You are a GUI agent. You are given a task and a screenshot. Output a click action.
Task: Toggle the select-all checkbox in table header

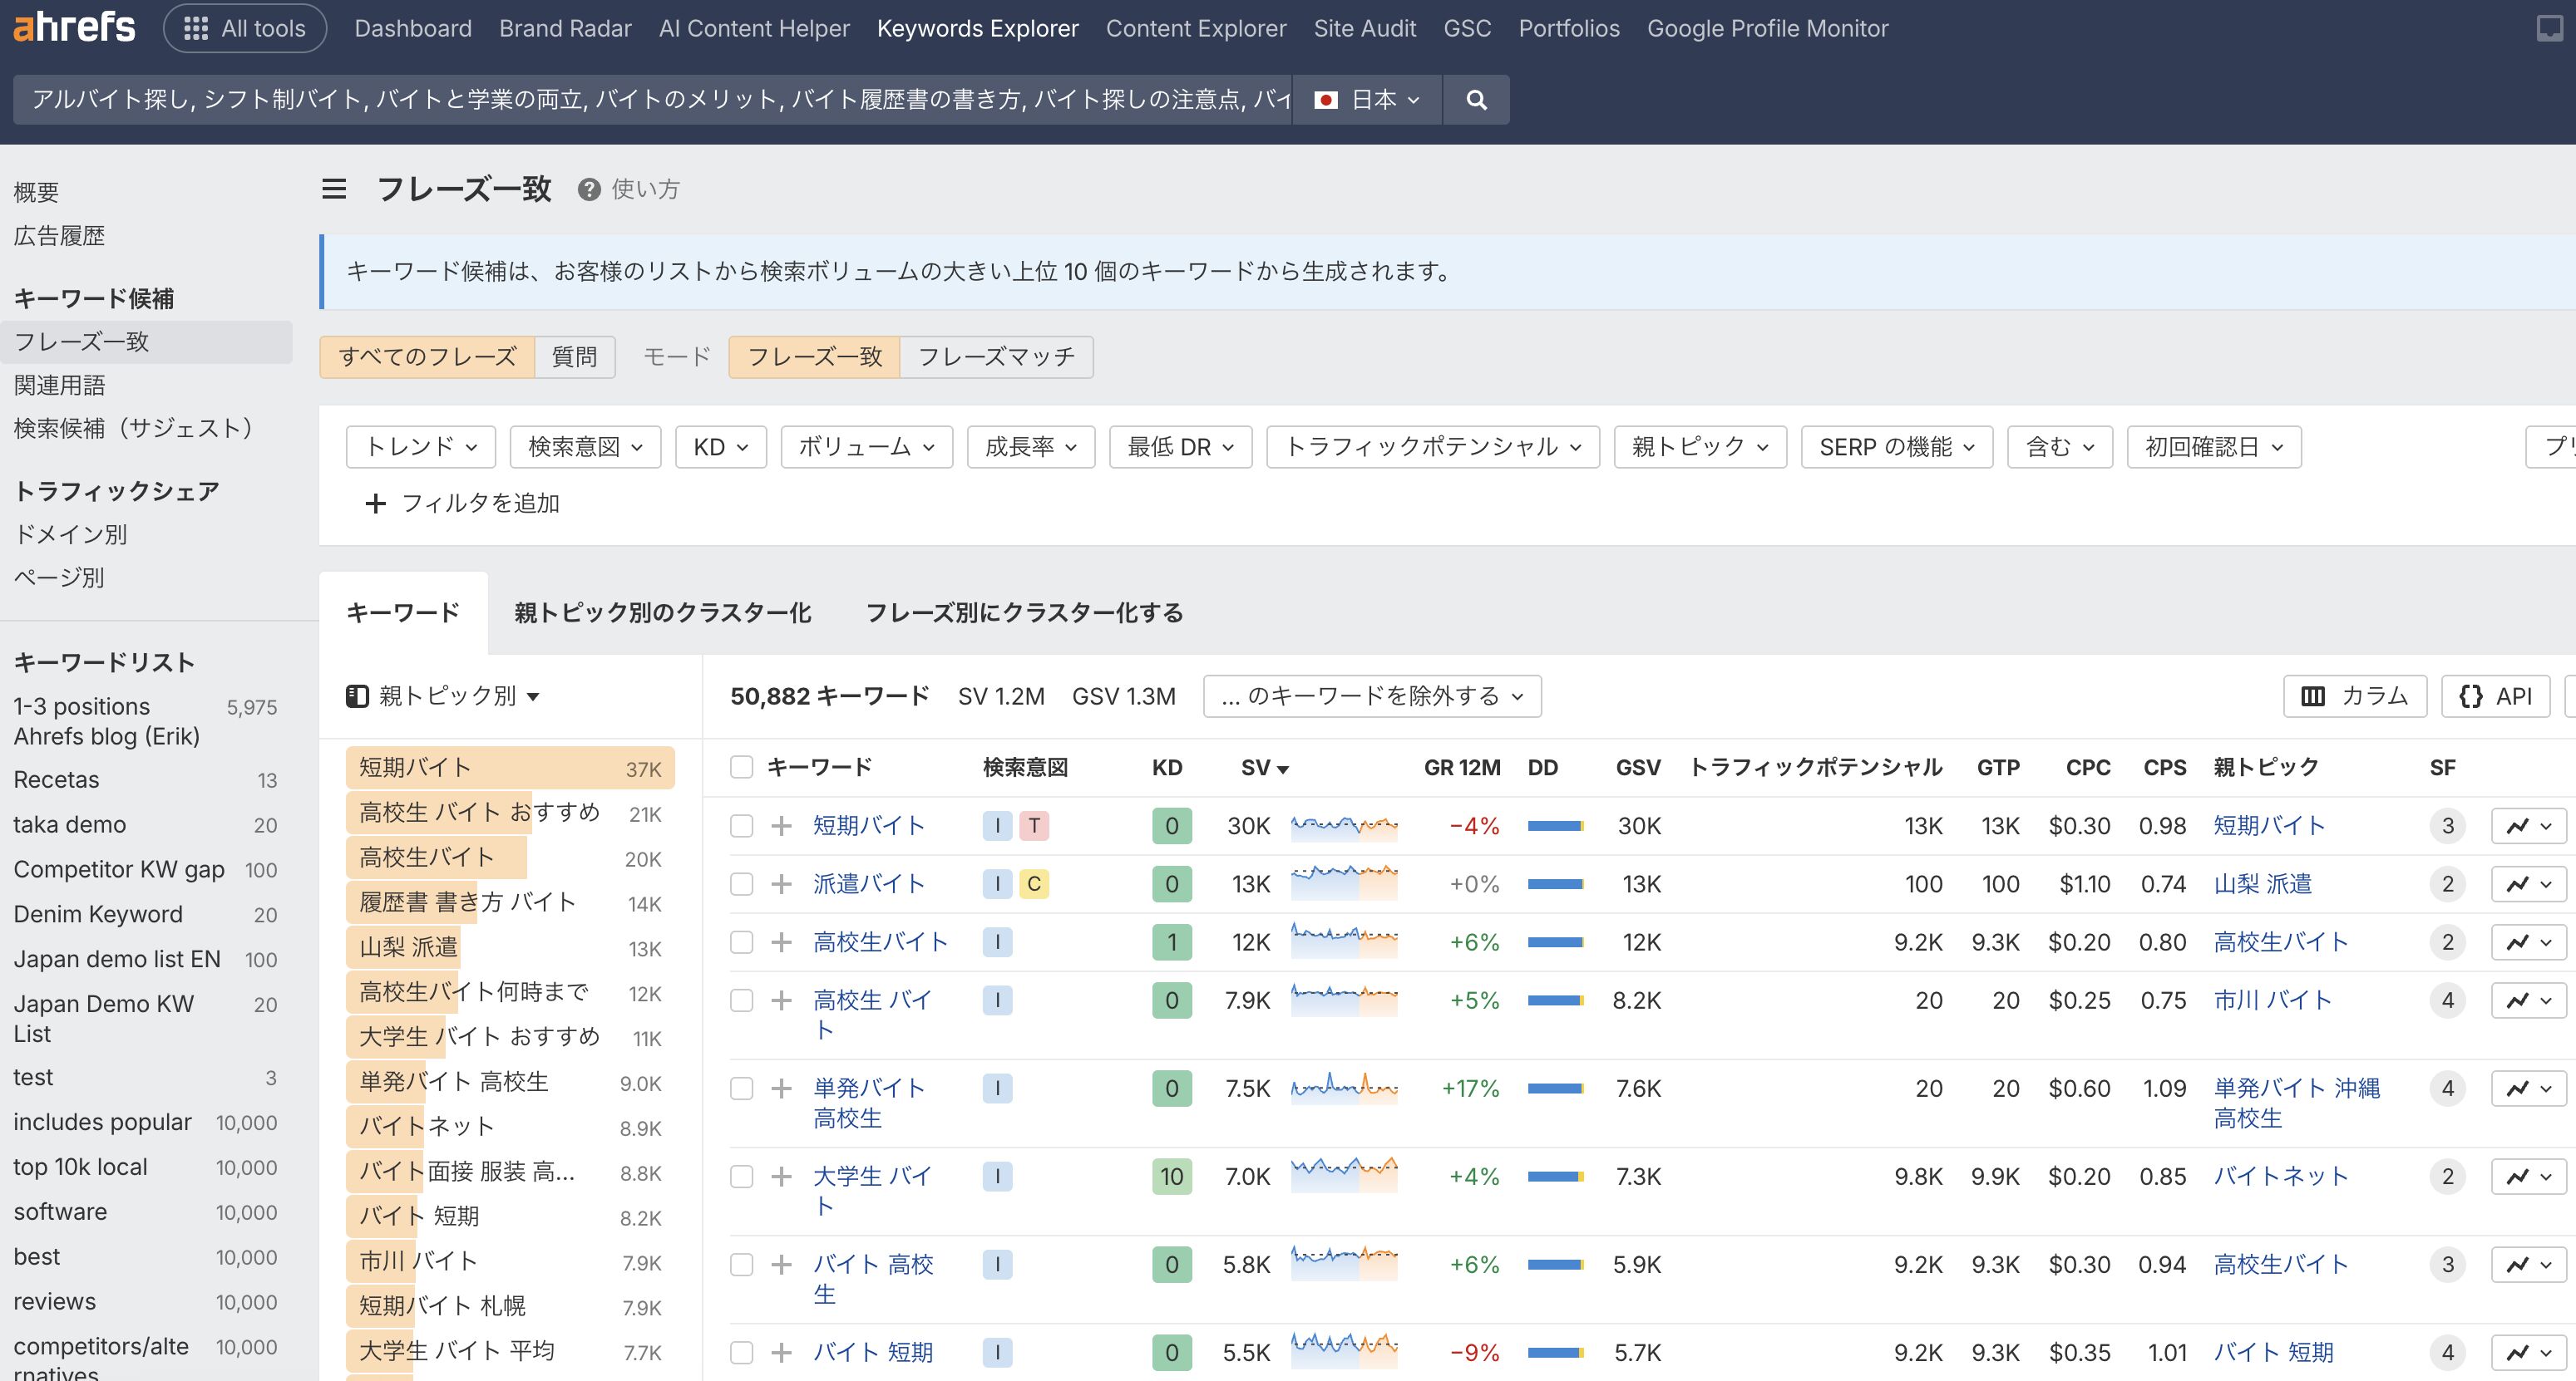click(x=741, y=768)
